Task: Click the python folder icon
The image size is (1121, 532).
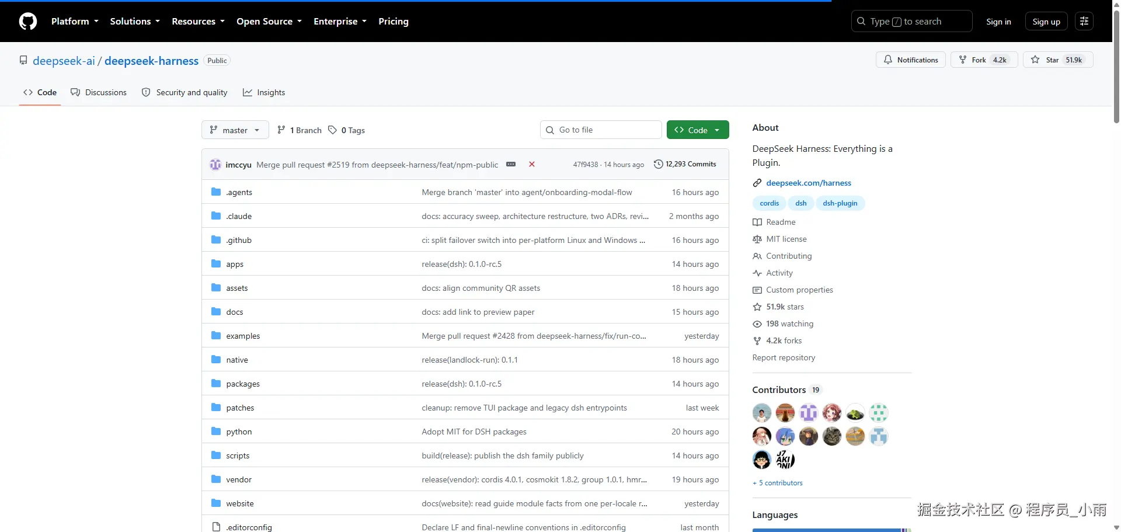Action: (216, 432)
